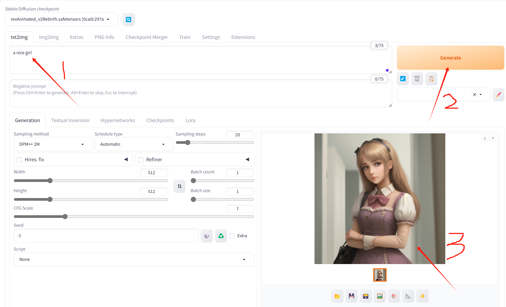Viewport: 506px width, 307px height.
Task: Click the Batch size number box
Action: click(x=240, y=191)
